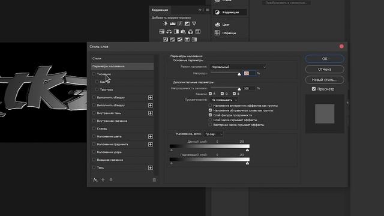Add a Levels adjustment layer
Screen dimensions: 384x216
[x=173, y=24]
